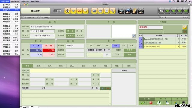Select the Panasonic product row in list

pos(163,39)
